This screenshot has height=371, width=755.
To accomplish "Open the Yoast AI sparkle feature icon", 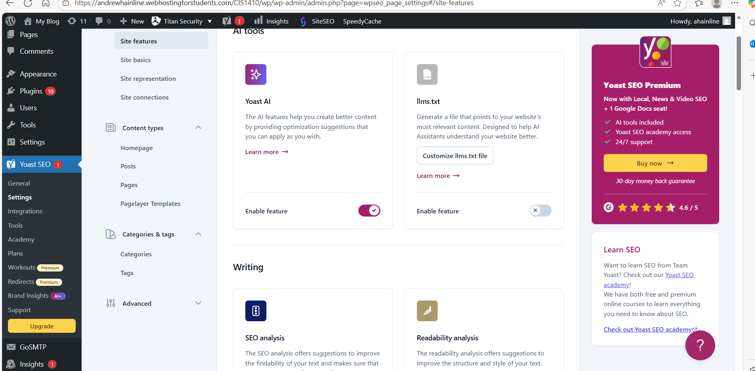I will (256, 74).
